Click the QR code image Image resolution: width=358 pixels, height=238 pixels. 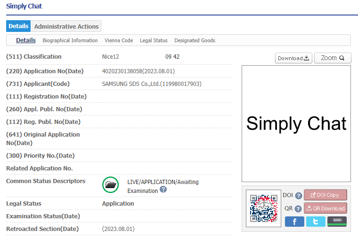click(264, 208)
